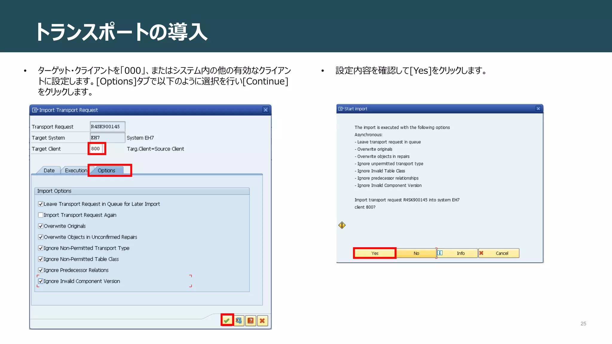Click the import documentation icon beside checkmark
Screen dimensions: 612x344
[239, 321]
